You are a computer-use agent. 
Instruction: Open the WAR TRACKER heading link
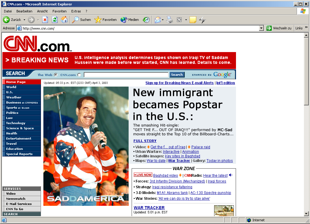pyautogui.click(x=149, y=208)
